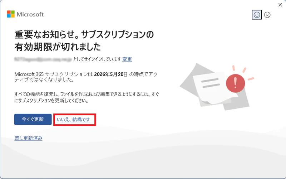Click the 変更 link to switch account
The height and width of the screenshot is (179, 286).
click(x=127, y=59)
